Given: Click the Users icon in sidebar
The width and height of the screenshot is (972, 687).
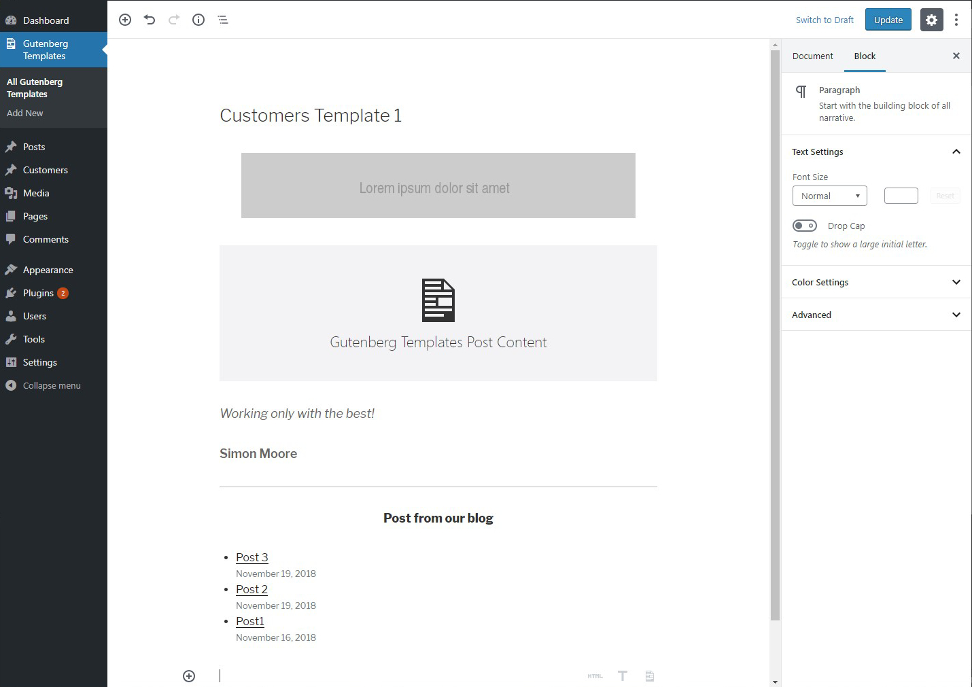Looking at the screenshot, I should click(x=11, y=316).
